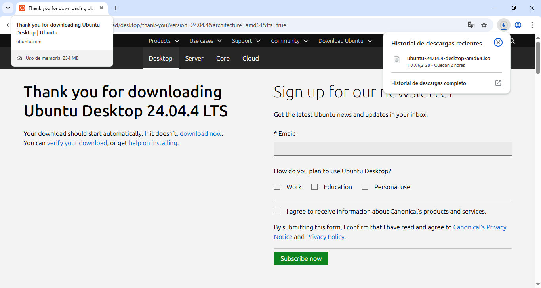The height and width of the screenshot is (288, 541).
Task: Open the Chrome three-dot menu
Action: click(x=532, y=25)
